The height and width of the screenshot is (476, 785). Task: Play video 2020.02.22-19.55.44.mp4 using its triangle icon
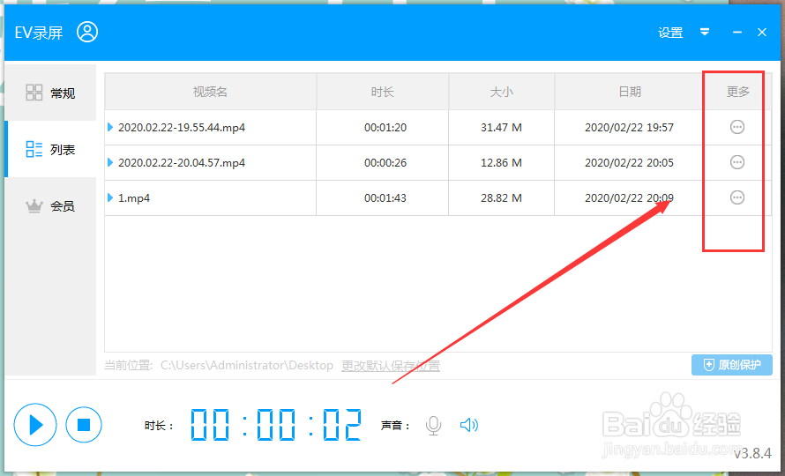click(110, 127)
